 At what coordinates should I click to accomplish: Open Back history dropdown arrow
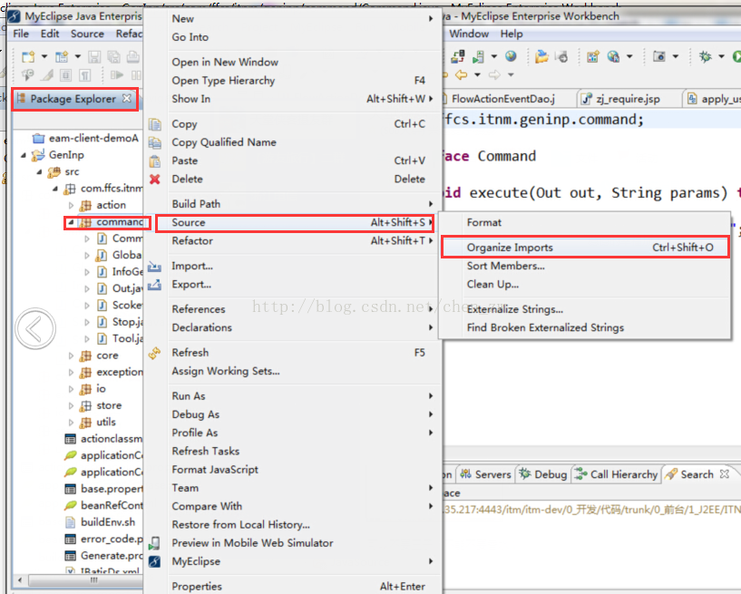tap(477, 74)
